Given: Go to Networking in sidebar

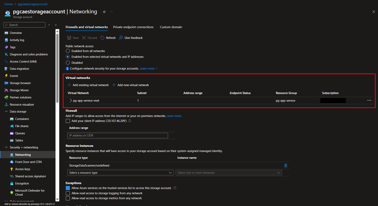Looking at the screenshot, I should point(23,155).
